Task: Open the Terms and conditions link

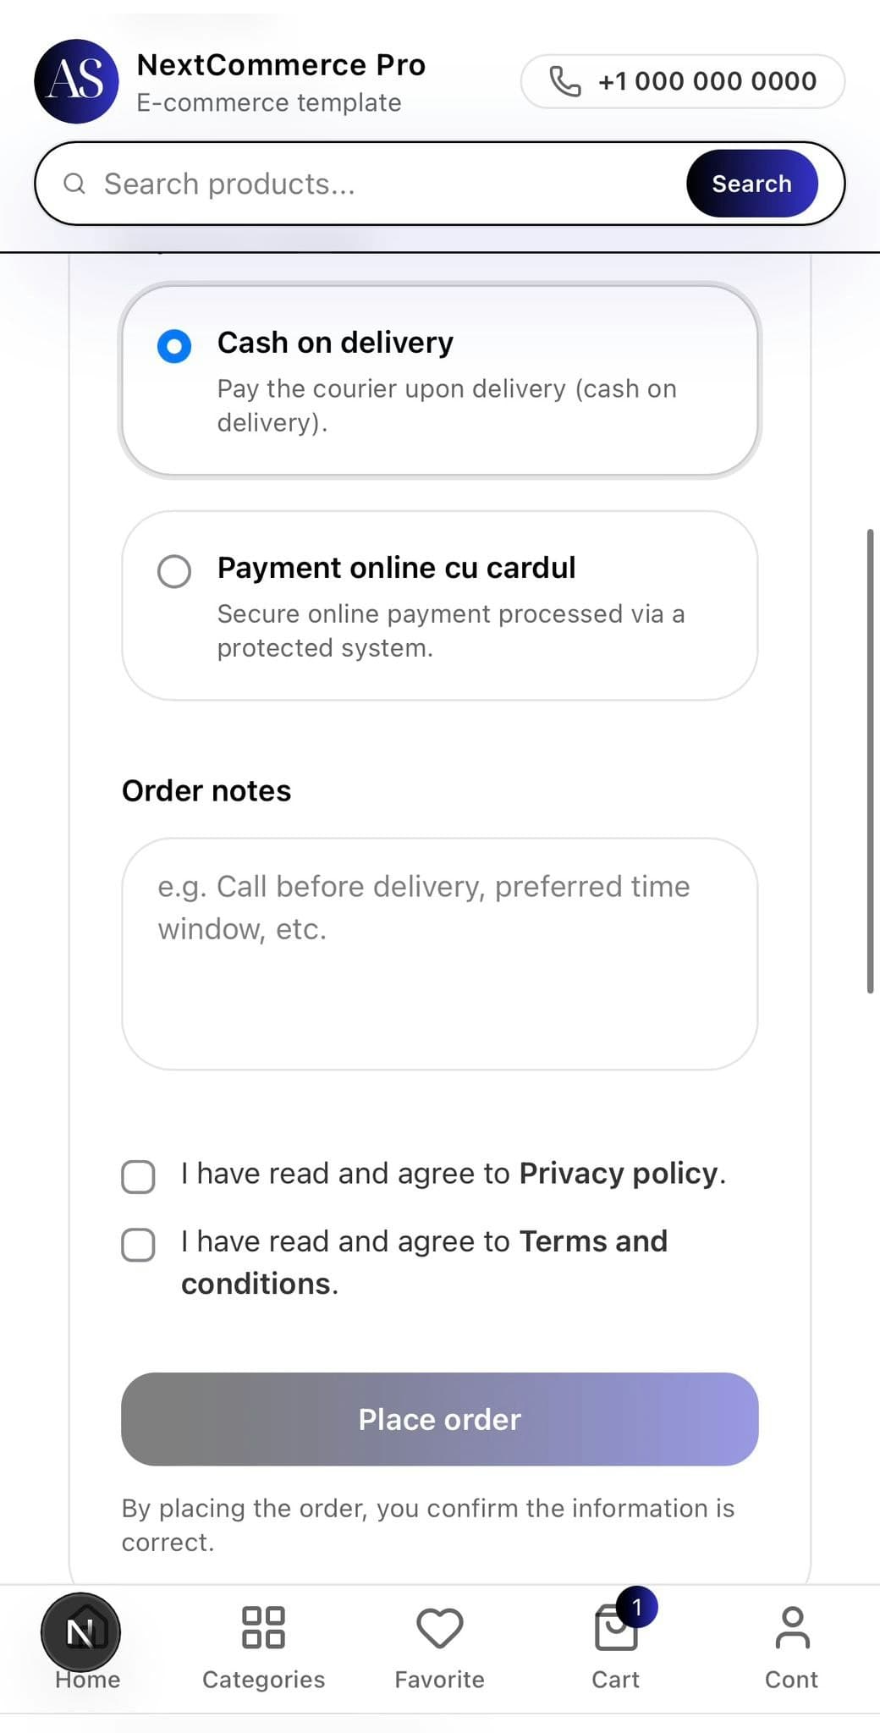Action: click(x=592, y=1241)
